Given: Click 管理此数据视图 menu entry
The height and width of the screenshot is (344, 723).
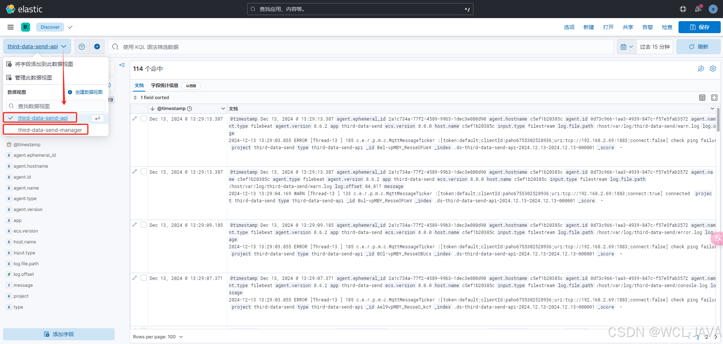Looking at the screenshot, I should (56, 78).
